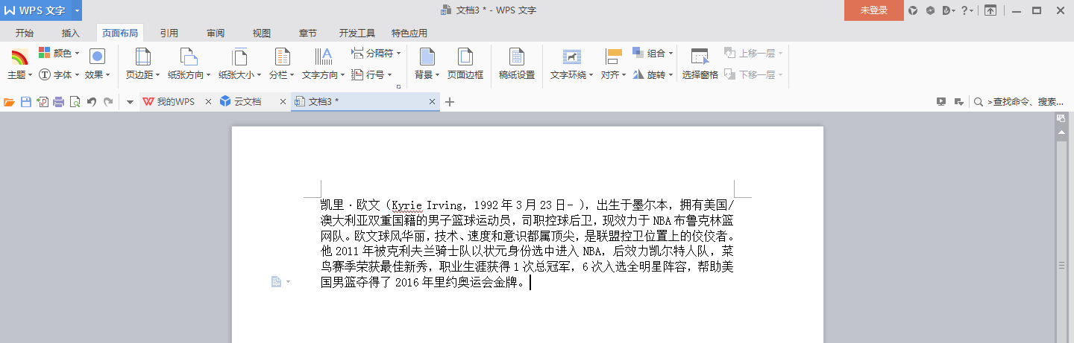This screenshot has width=1074, height=343.
Task: Click the paragraph layout handle beside text
Action: coord(280,281)
